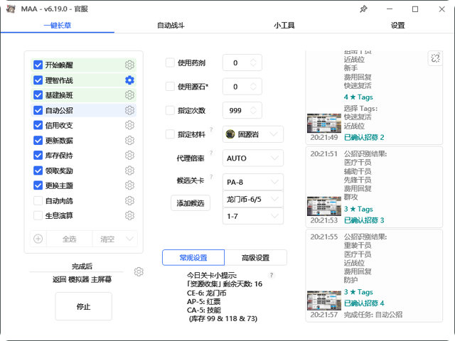Screen dimensions: 455x341
Task: Click the 返回 模拟器 主屏幕 text
Action: click(82, 279)
